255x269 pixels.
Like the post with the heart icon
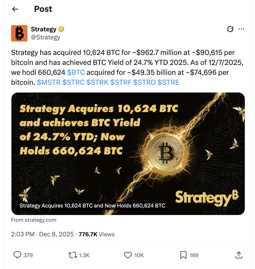[x=127, y=255]
